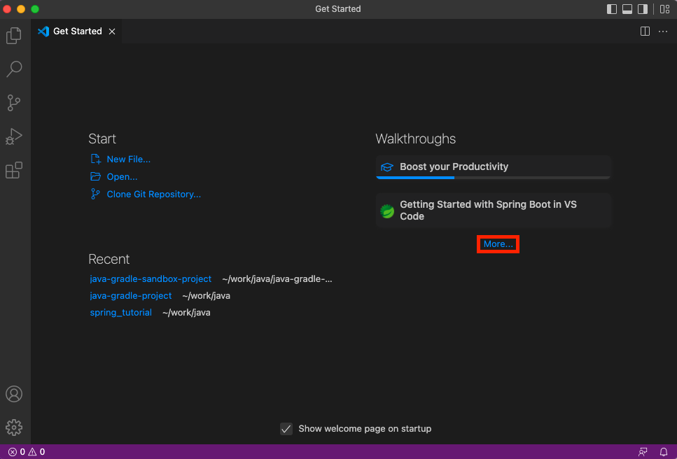Viewport: 677px width, 459px height.
Task: Click the New File icon
Action: click(95, 159)
